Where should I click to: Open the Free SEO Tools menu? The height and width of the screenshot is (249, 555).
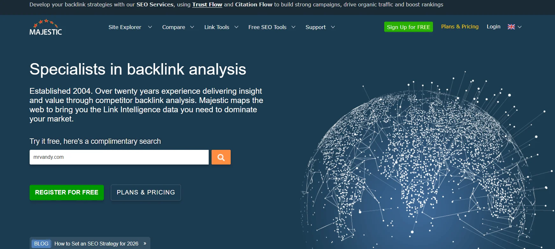[x=267, y=27]
